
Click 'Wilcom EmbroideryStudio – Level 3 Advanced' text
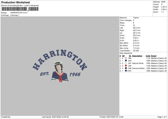(x=20, y=6)
